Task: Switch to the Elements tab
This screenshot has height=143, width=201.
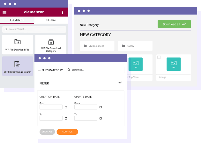Action: click(x=17, y=20)
